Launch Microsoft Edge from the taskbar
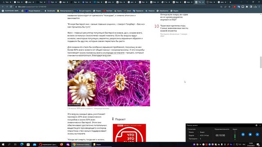Screen dimensions: 262x147 click(x=22, y=145)
